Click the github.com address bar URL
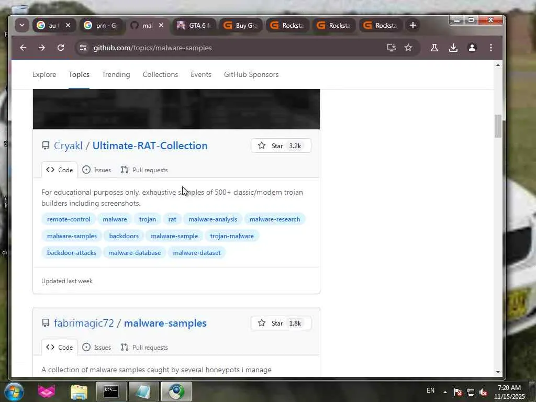 [152, 48]
